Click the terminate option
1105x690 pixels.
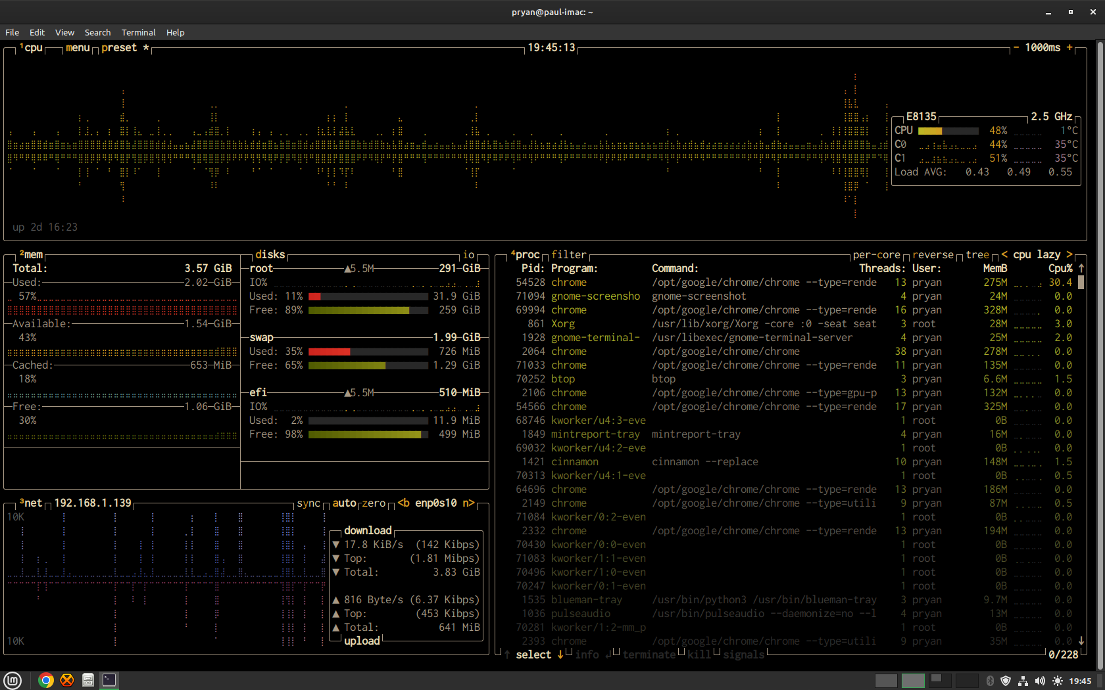[x=649, y=655]
